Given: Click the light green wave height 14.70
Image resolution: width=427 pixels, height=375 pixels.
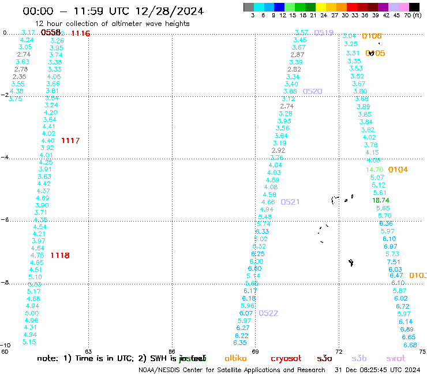Looking at the screenshot, I should tap(374, 170).
